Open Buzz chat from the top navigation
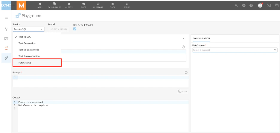 [83, 5]
